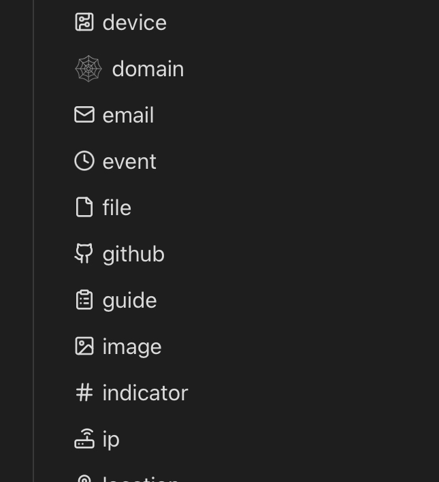Select the event item
The height and width of the screenshot is (482, 439).
(x=129, y=161)
